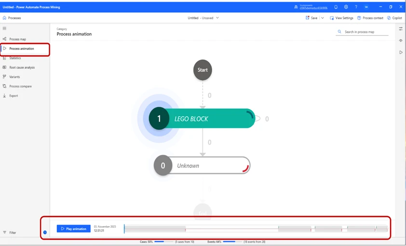The width and height of the screenshot is (406, 246).
Task: Toggle the eye visibility panel icon
Action: (401, 41)
